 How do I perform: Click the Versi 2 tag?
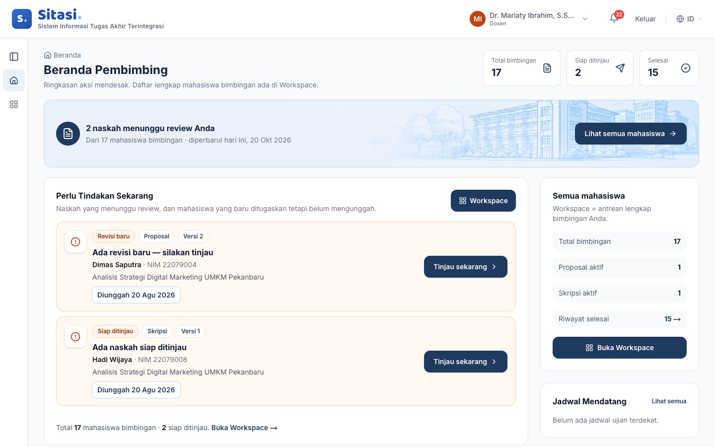[193, 236]
